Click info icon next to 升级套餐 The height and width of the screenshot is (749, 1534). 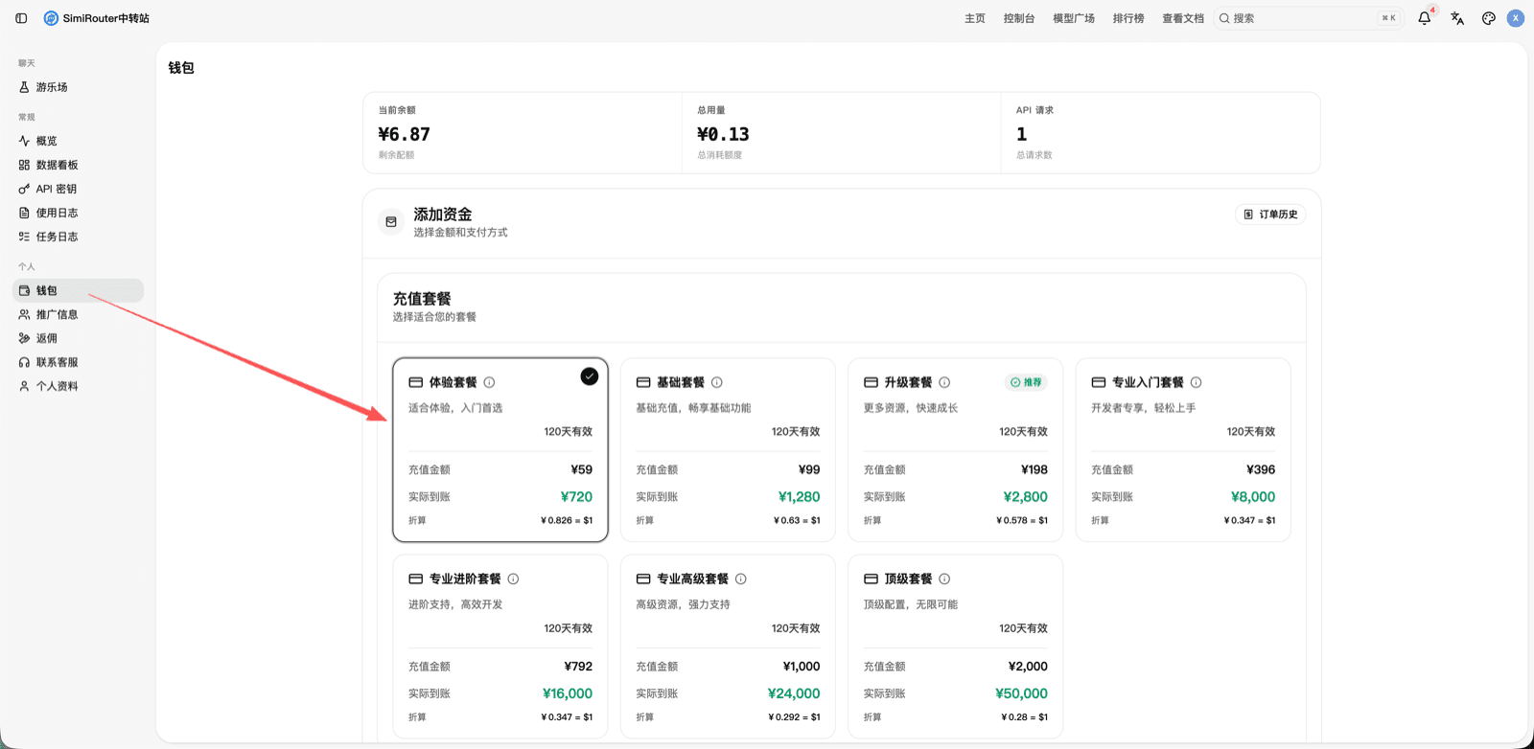click(x=944, y=382)
